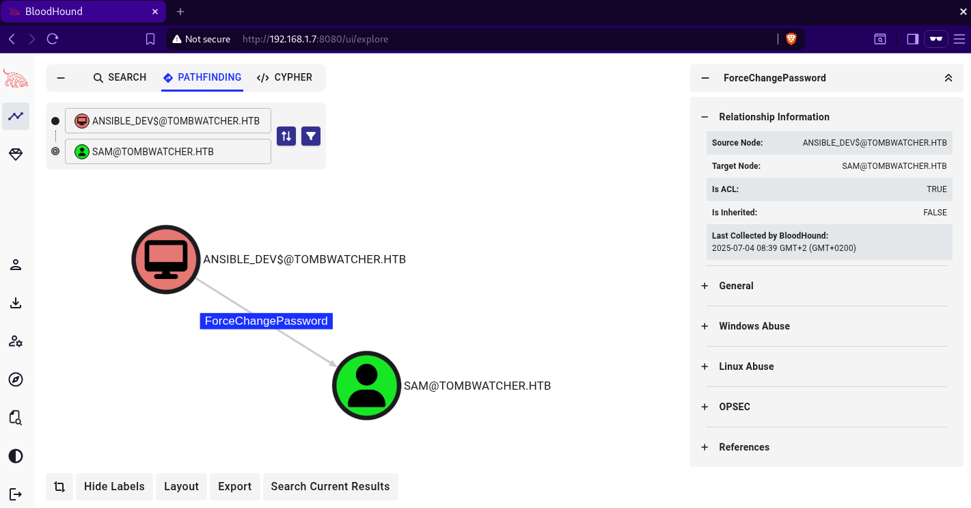This screenshot has height=508, width=971.
Task: Click Search Current Results button
Action: click(330, 487)
